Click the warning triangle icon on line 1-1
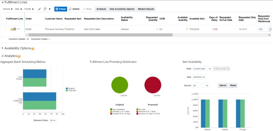273x131 pixels. pos(12,29)
